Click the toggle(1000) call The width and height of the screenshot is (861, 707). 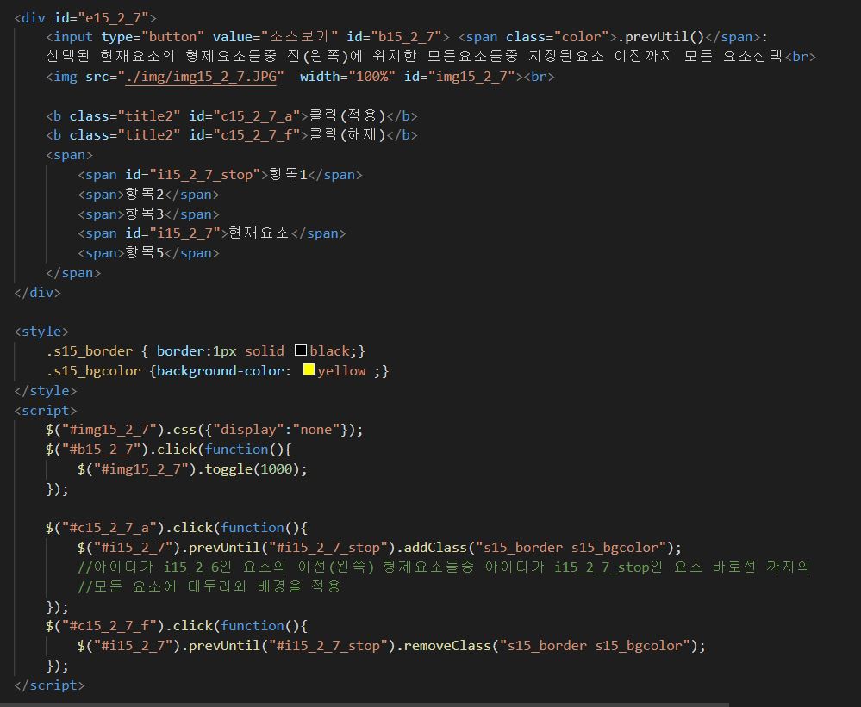tap(252, 469)
